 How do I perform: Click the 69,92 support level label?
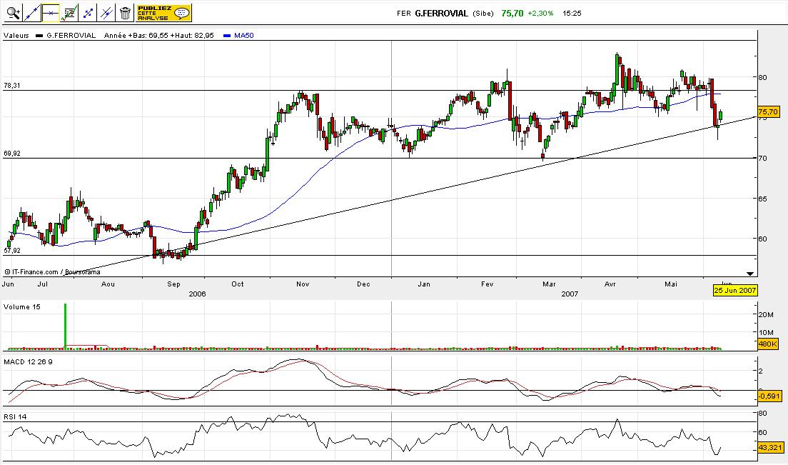point(12,154)
